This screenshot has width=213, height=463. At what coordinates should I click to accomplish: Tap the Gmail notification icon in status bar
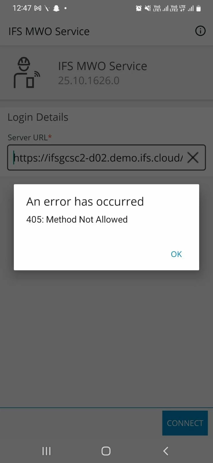coord(38,8)
